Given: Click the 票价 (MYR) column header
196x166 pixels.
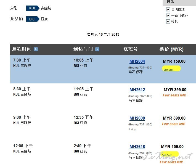Looking at the screenshot, I should pyautogui.click(x=171, y=49).
